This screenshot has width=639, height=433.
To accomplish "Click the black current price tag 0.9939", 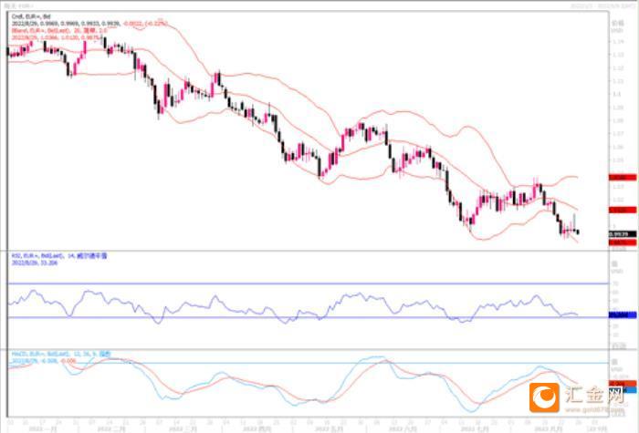I will point(623,234).
